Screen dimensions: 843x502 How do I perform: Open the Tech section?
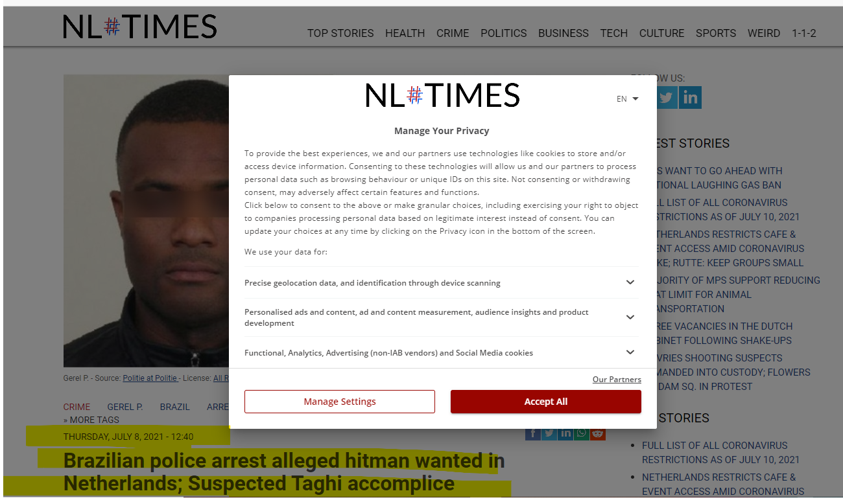pos(614,33)
